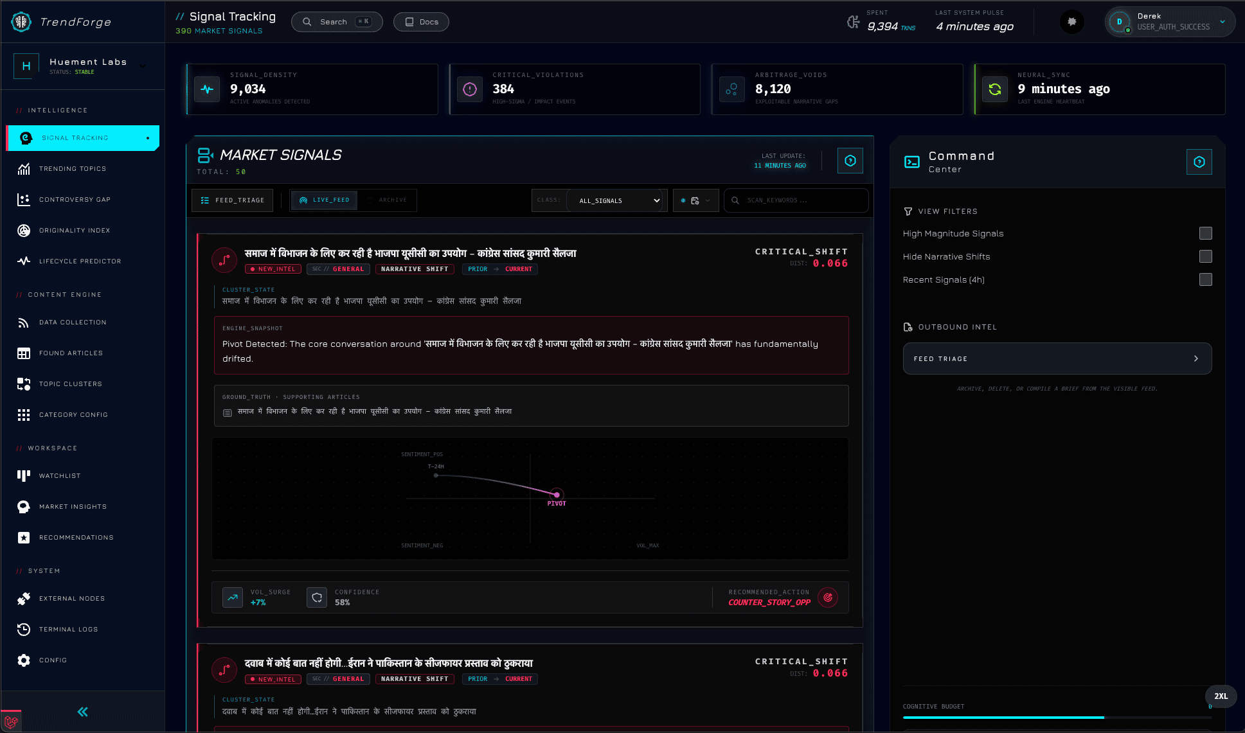This screenshot has height=733, width=1245.
Task: Click the PIVOT marker on the chart
Action: click(x=557, y=495)
